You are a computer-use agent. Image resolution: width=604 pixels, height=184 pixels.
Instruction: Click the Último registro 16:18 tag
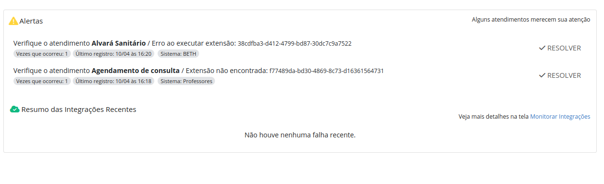pos(114,81)
